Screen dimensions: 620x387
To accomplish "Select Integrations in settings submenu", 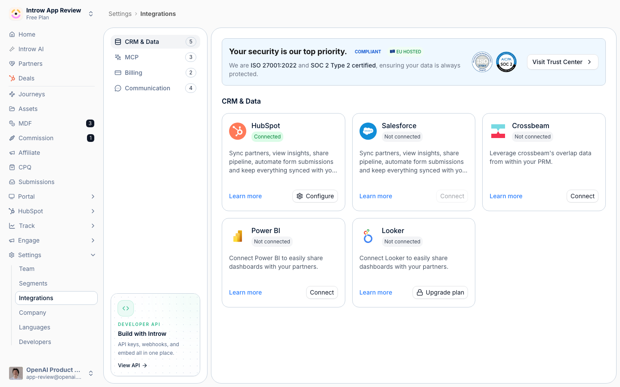I will point(56,298).
